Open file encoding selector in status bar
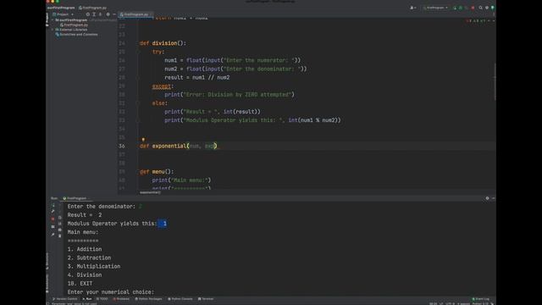 coord(450,303)
